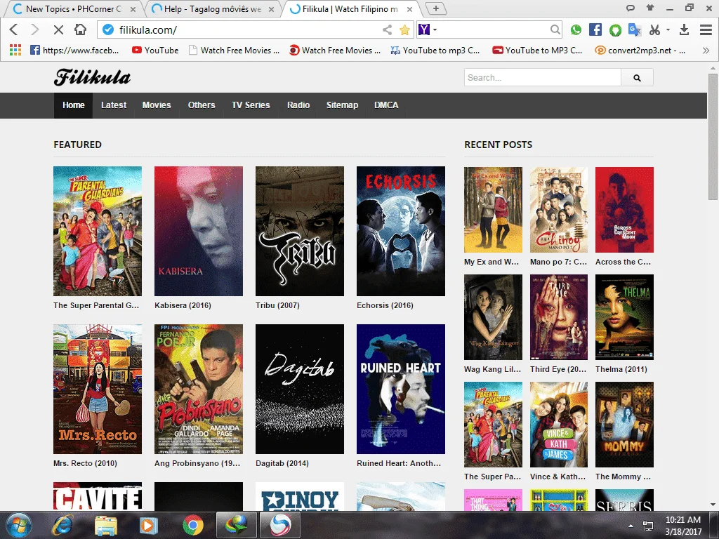Viewport: 719px width, 539px height.
Task: Launch Internet Explorer from the taskbar
Action: [62, 525]
